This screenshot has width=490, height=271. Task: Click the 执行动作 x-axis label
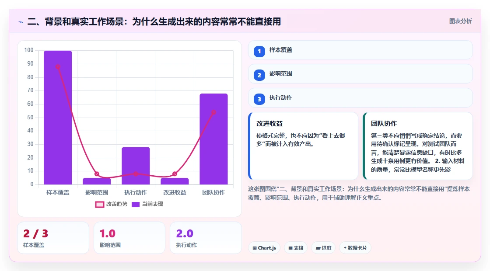(136, 193)
